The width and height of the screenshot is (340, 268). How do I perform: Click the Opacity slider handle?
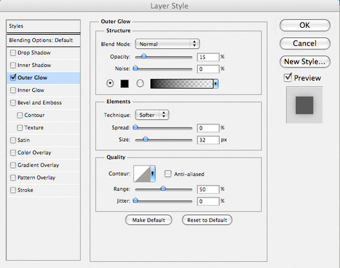tap(144, 56)
